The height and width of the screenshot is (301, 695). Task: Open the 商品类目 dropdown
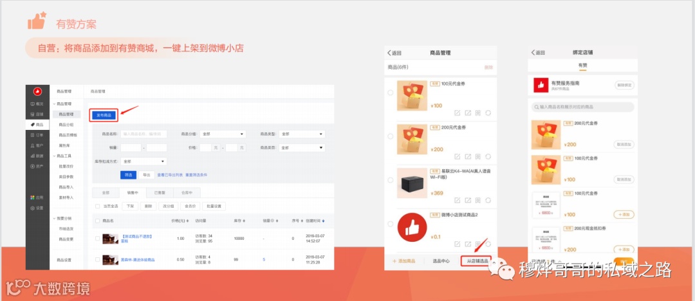pos(302,148)
